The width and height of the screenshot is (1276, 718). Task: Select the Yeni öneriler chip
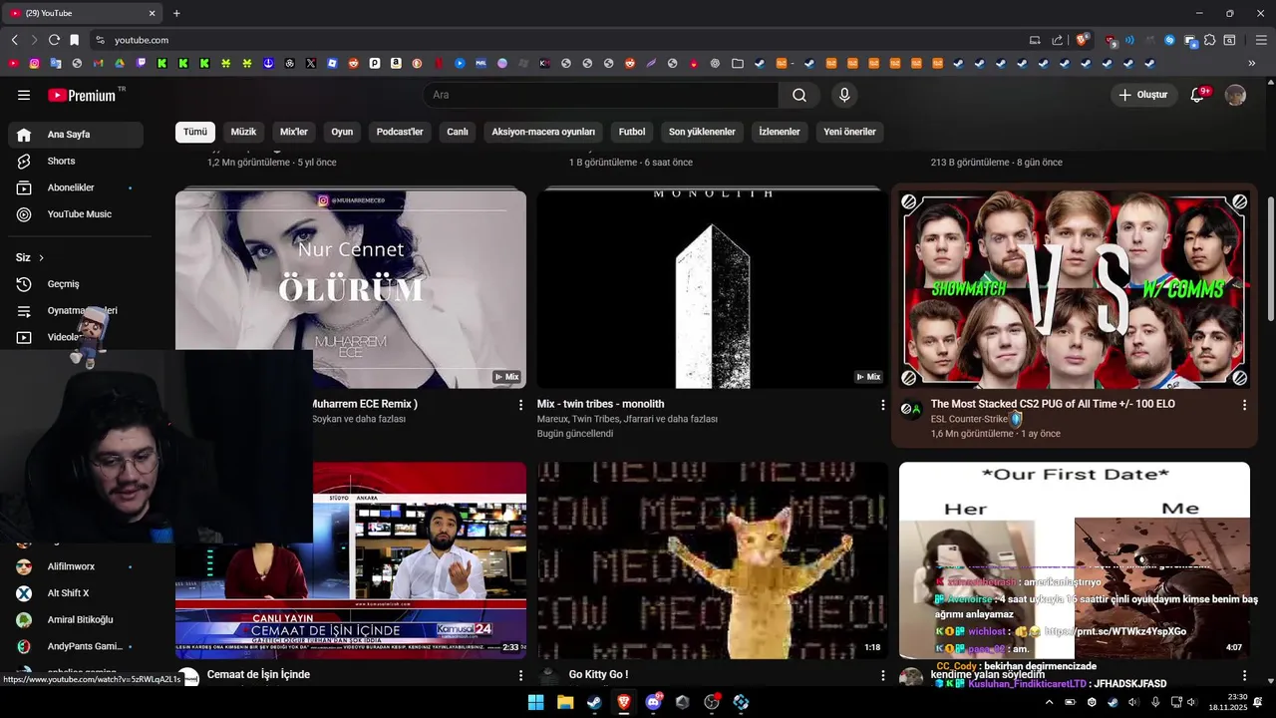click(849, 132)
